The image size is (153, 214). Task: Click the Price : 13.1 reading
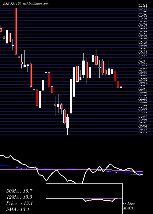[19, 203]
